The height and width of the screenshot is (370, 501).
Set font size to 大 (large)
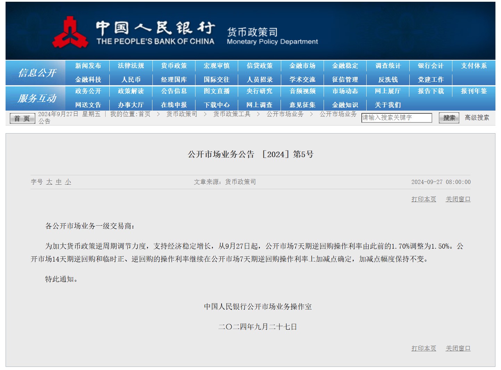click(x=49, y=182)
